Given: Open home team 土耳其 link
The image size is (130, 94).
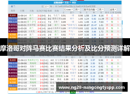Looking at the screenshot, I should point(31,31).
